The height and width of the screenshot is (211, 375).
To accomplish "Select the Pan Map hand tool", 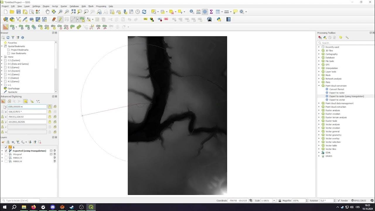I will coord(47,12).
